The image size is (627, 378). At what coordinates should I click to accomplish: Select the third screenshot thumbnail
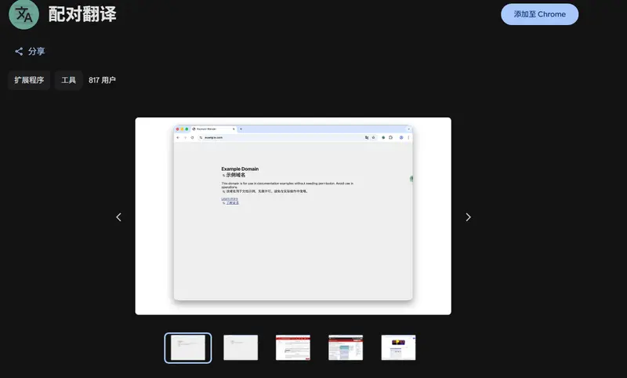tap(293, 347)
